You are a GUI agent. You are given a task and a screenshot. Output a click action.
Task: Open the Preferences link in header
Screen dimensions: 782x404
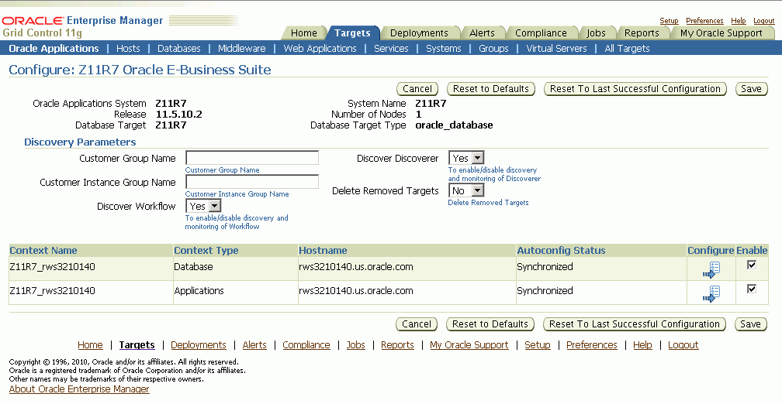(x=704, y=20)
